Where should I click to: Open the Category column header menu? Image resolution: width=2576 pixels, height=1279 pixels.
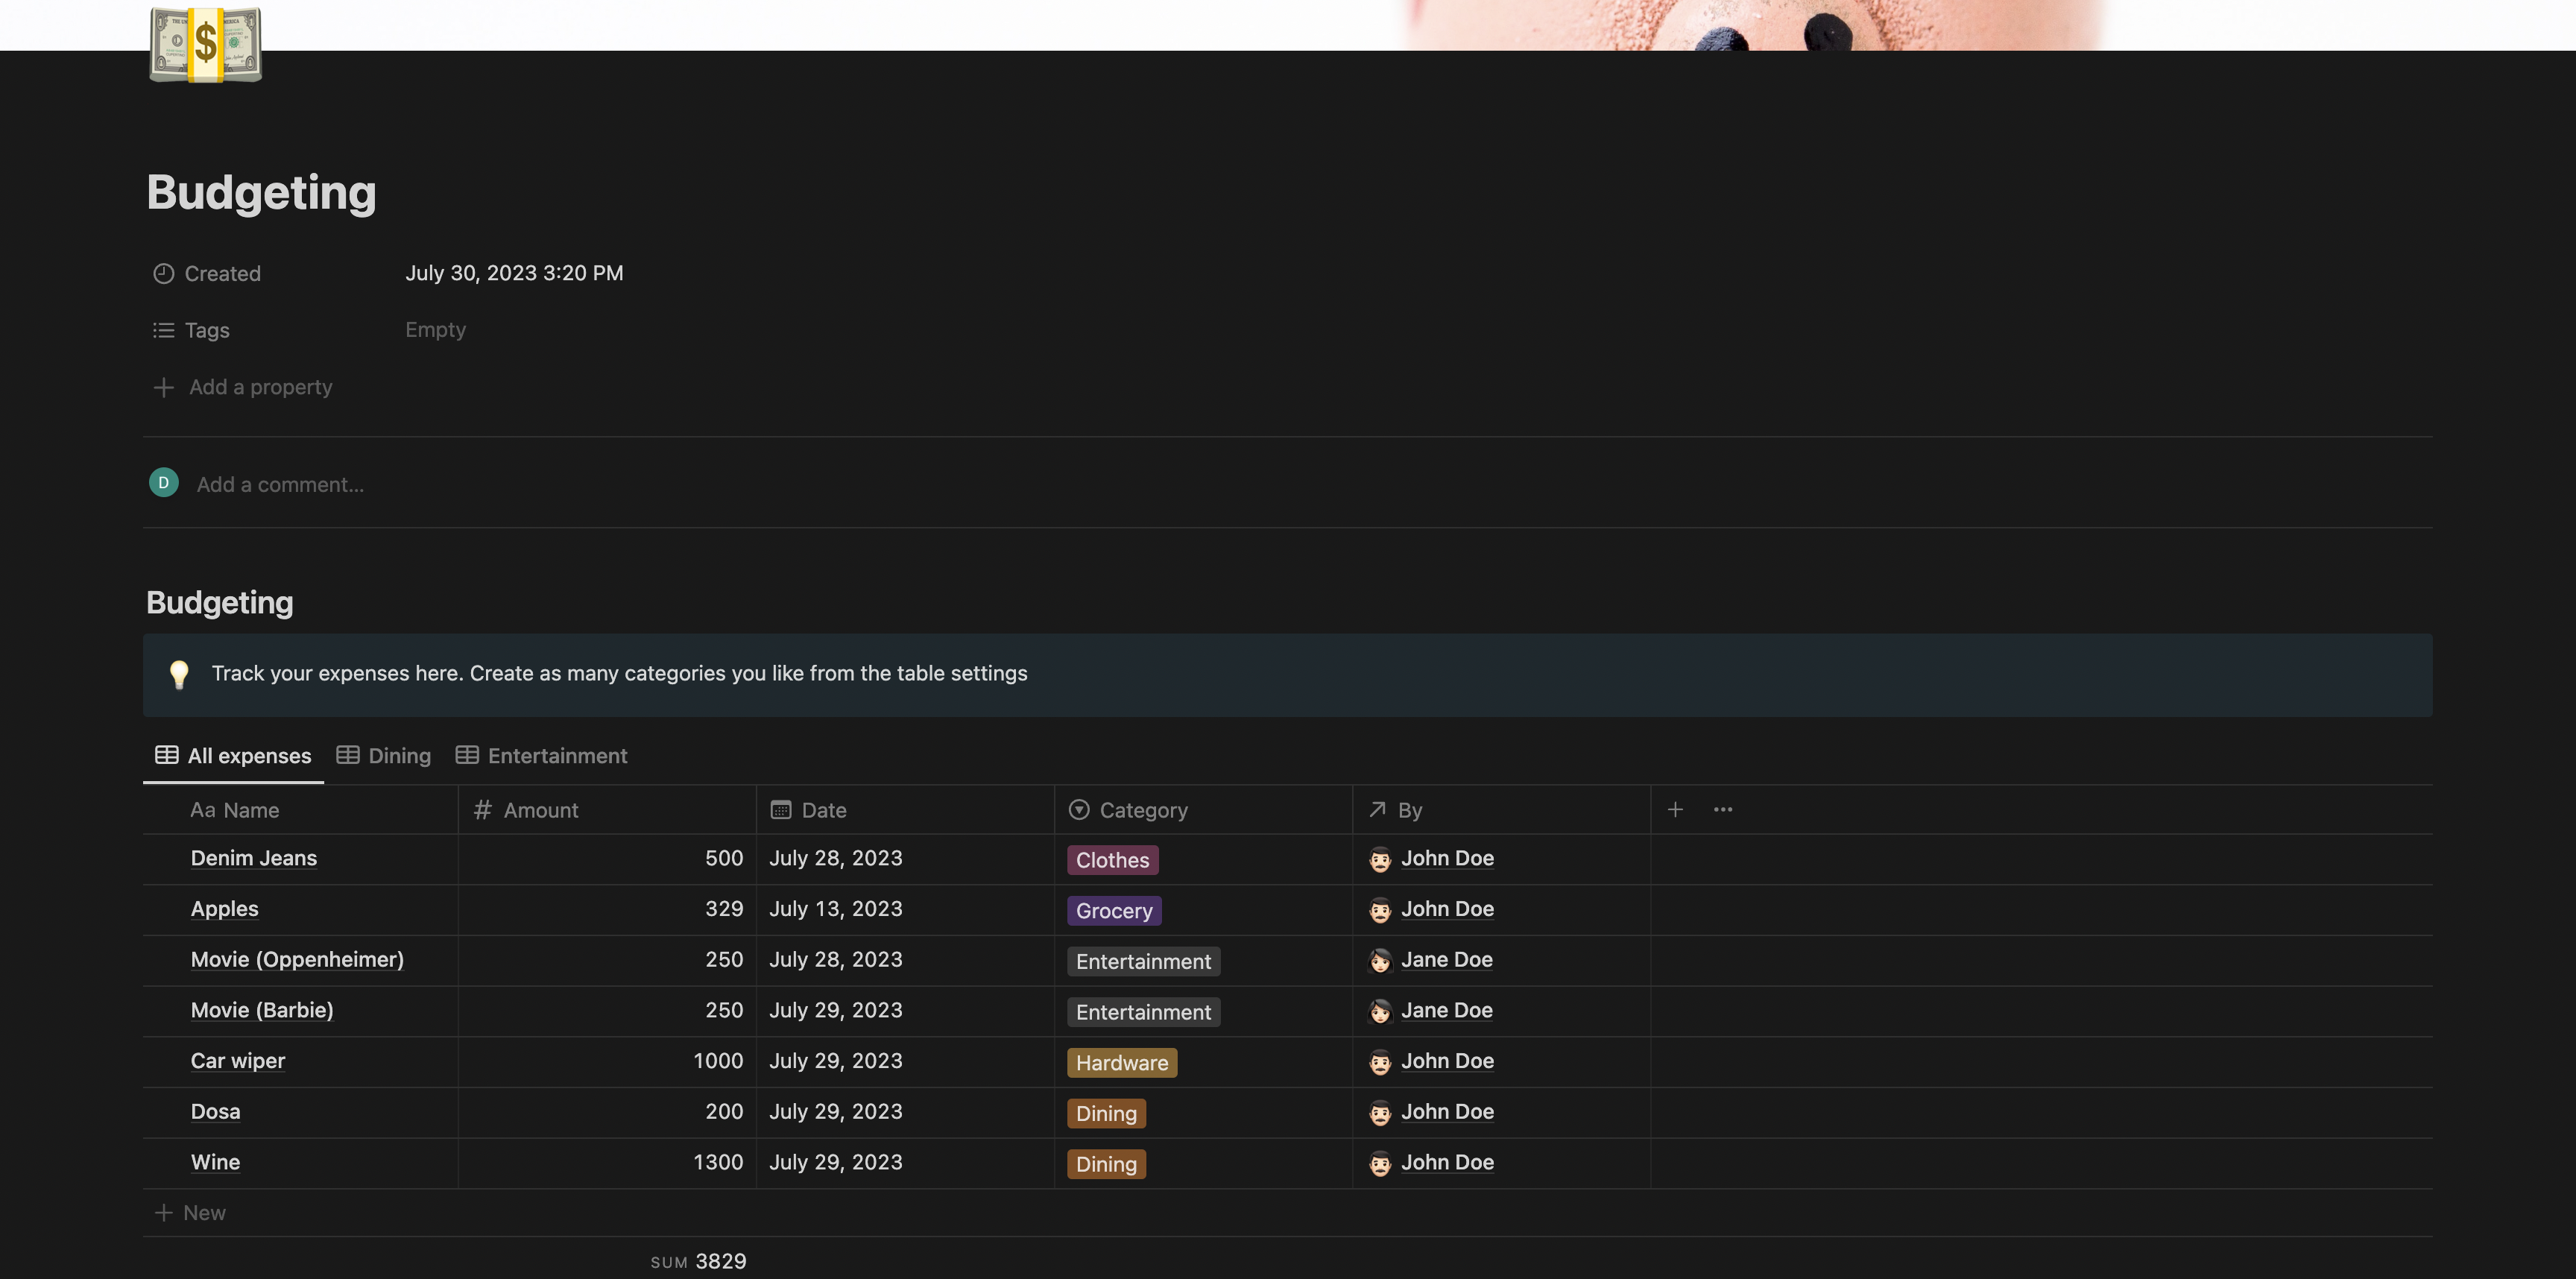1143,810
